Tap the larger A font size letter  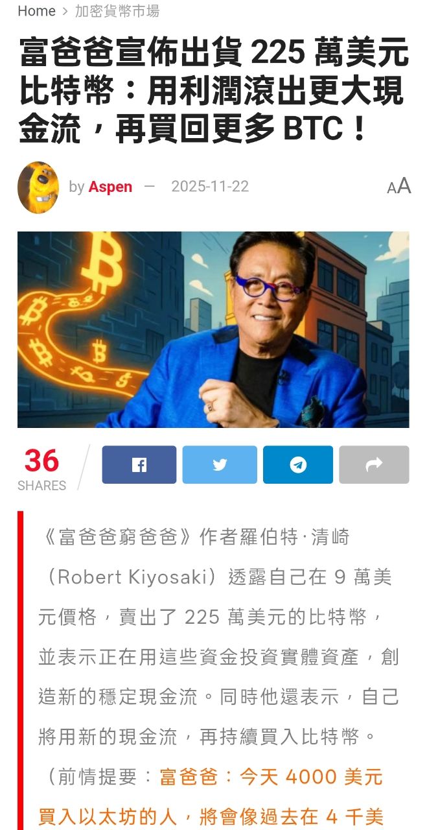pos(404,186)
